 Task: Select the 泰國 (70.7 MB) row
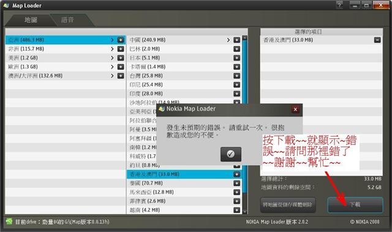(184, 183)
